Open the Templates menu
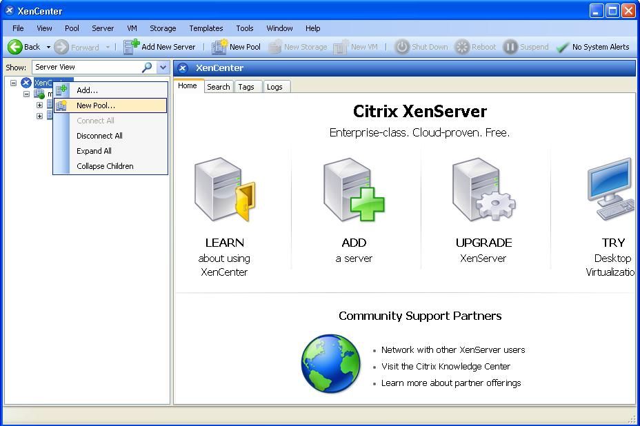The image size is (640, 426). tap(206, 28)
